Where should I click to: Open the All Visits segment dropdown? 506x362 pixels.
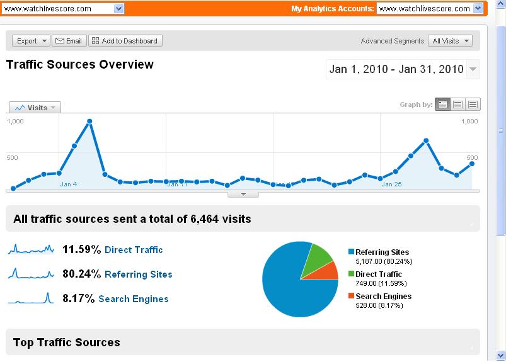click(450, 41)
